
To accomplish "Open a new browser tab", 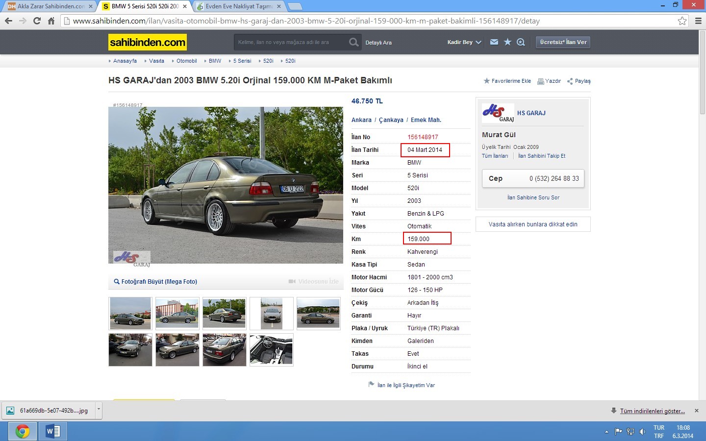I will [295, 6].
